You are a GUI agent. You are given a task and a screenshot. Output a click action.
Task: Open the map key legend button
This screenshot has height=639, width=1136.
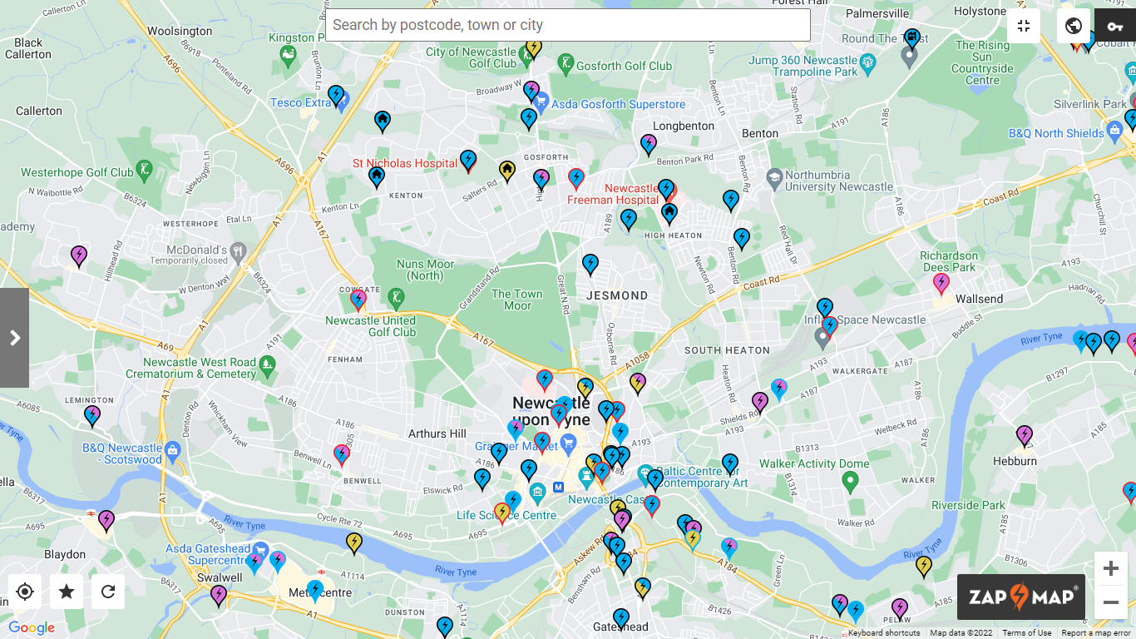click(1114, 26)
